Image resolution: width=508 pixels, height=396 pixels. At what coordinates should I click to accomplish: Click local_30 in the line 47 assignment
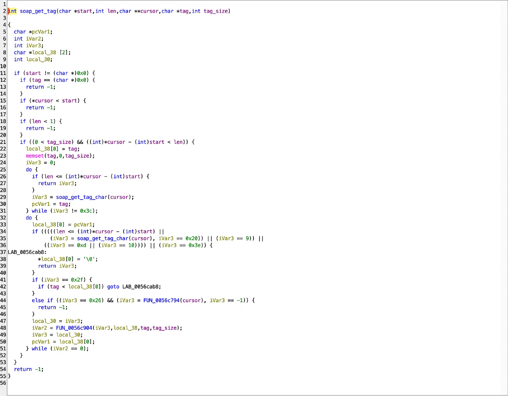pyautogui.click(x=44, y=321)
